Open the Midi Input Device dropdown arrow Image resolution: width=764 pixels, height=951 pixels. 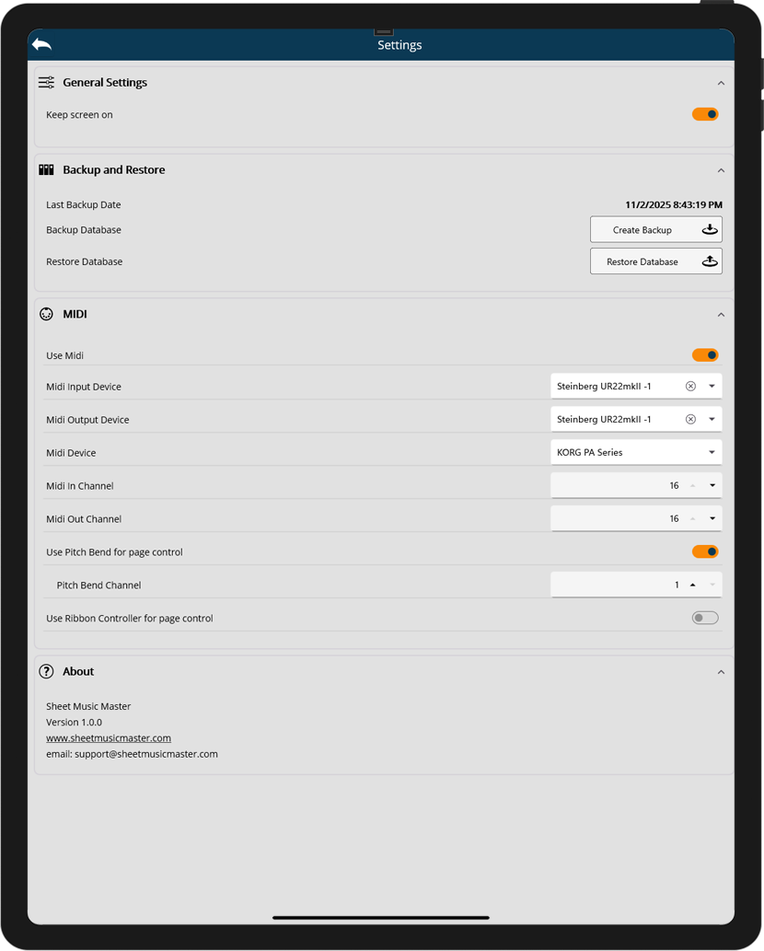[712, 387]
